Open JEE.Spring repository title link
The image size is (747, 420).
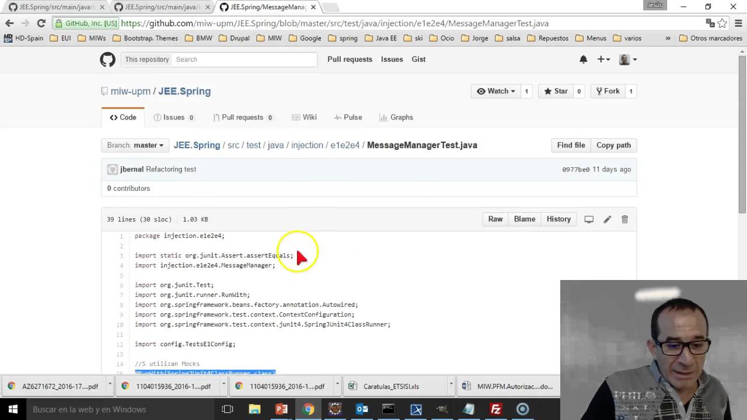(184, 92)
